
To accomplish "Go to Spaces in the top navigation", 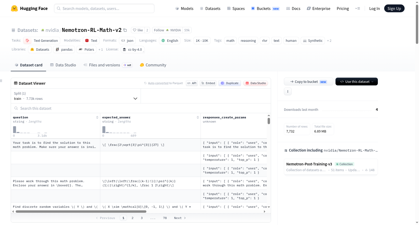I will click(x=236, y=9).
